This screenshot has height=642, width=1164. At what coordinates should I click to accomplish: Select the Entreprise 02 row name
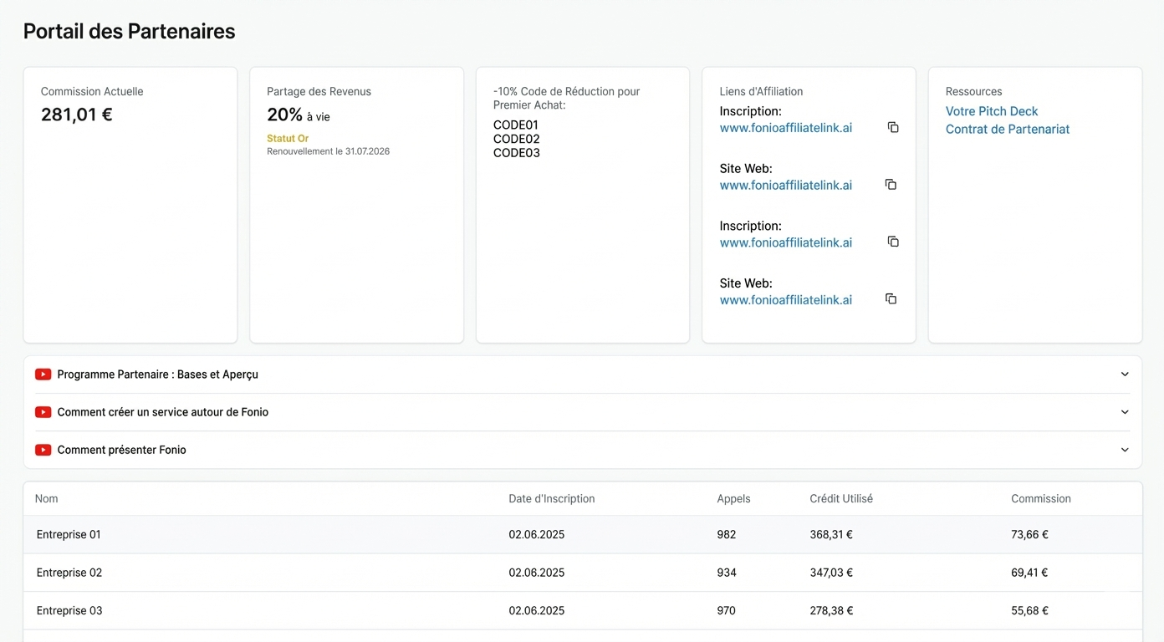point(69,573)
